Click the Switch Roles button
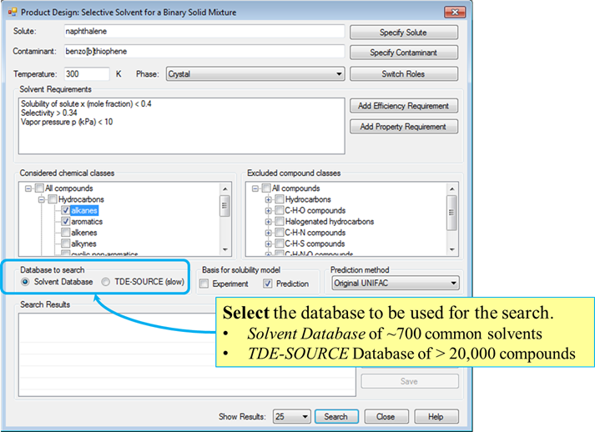Viewport: 595px width, 432px height. [x=404, y=74]
